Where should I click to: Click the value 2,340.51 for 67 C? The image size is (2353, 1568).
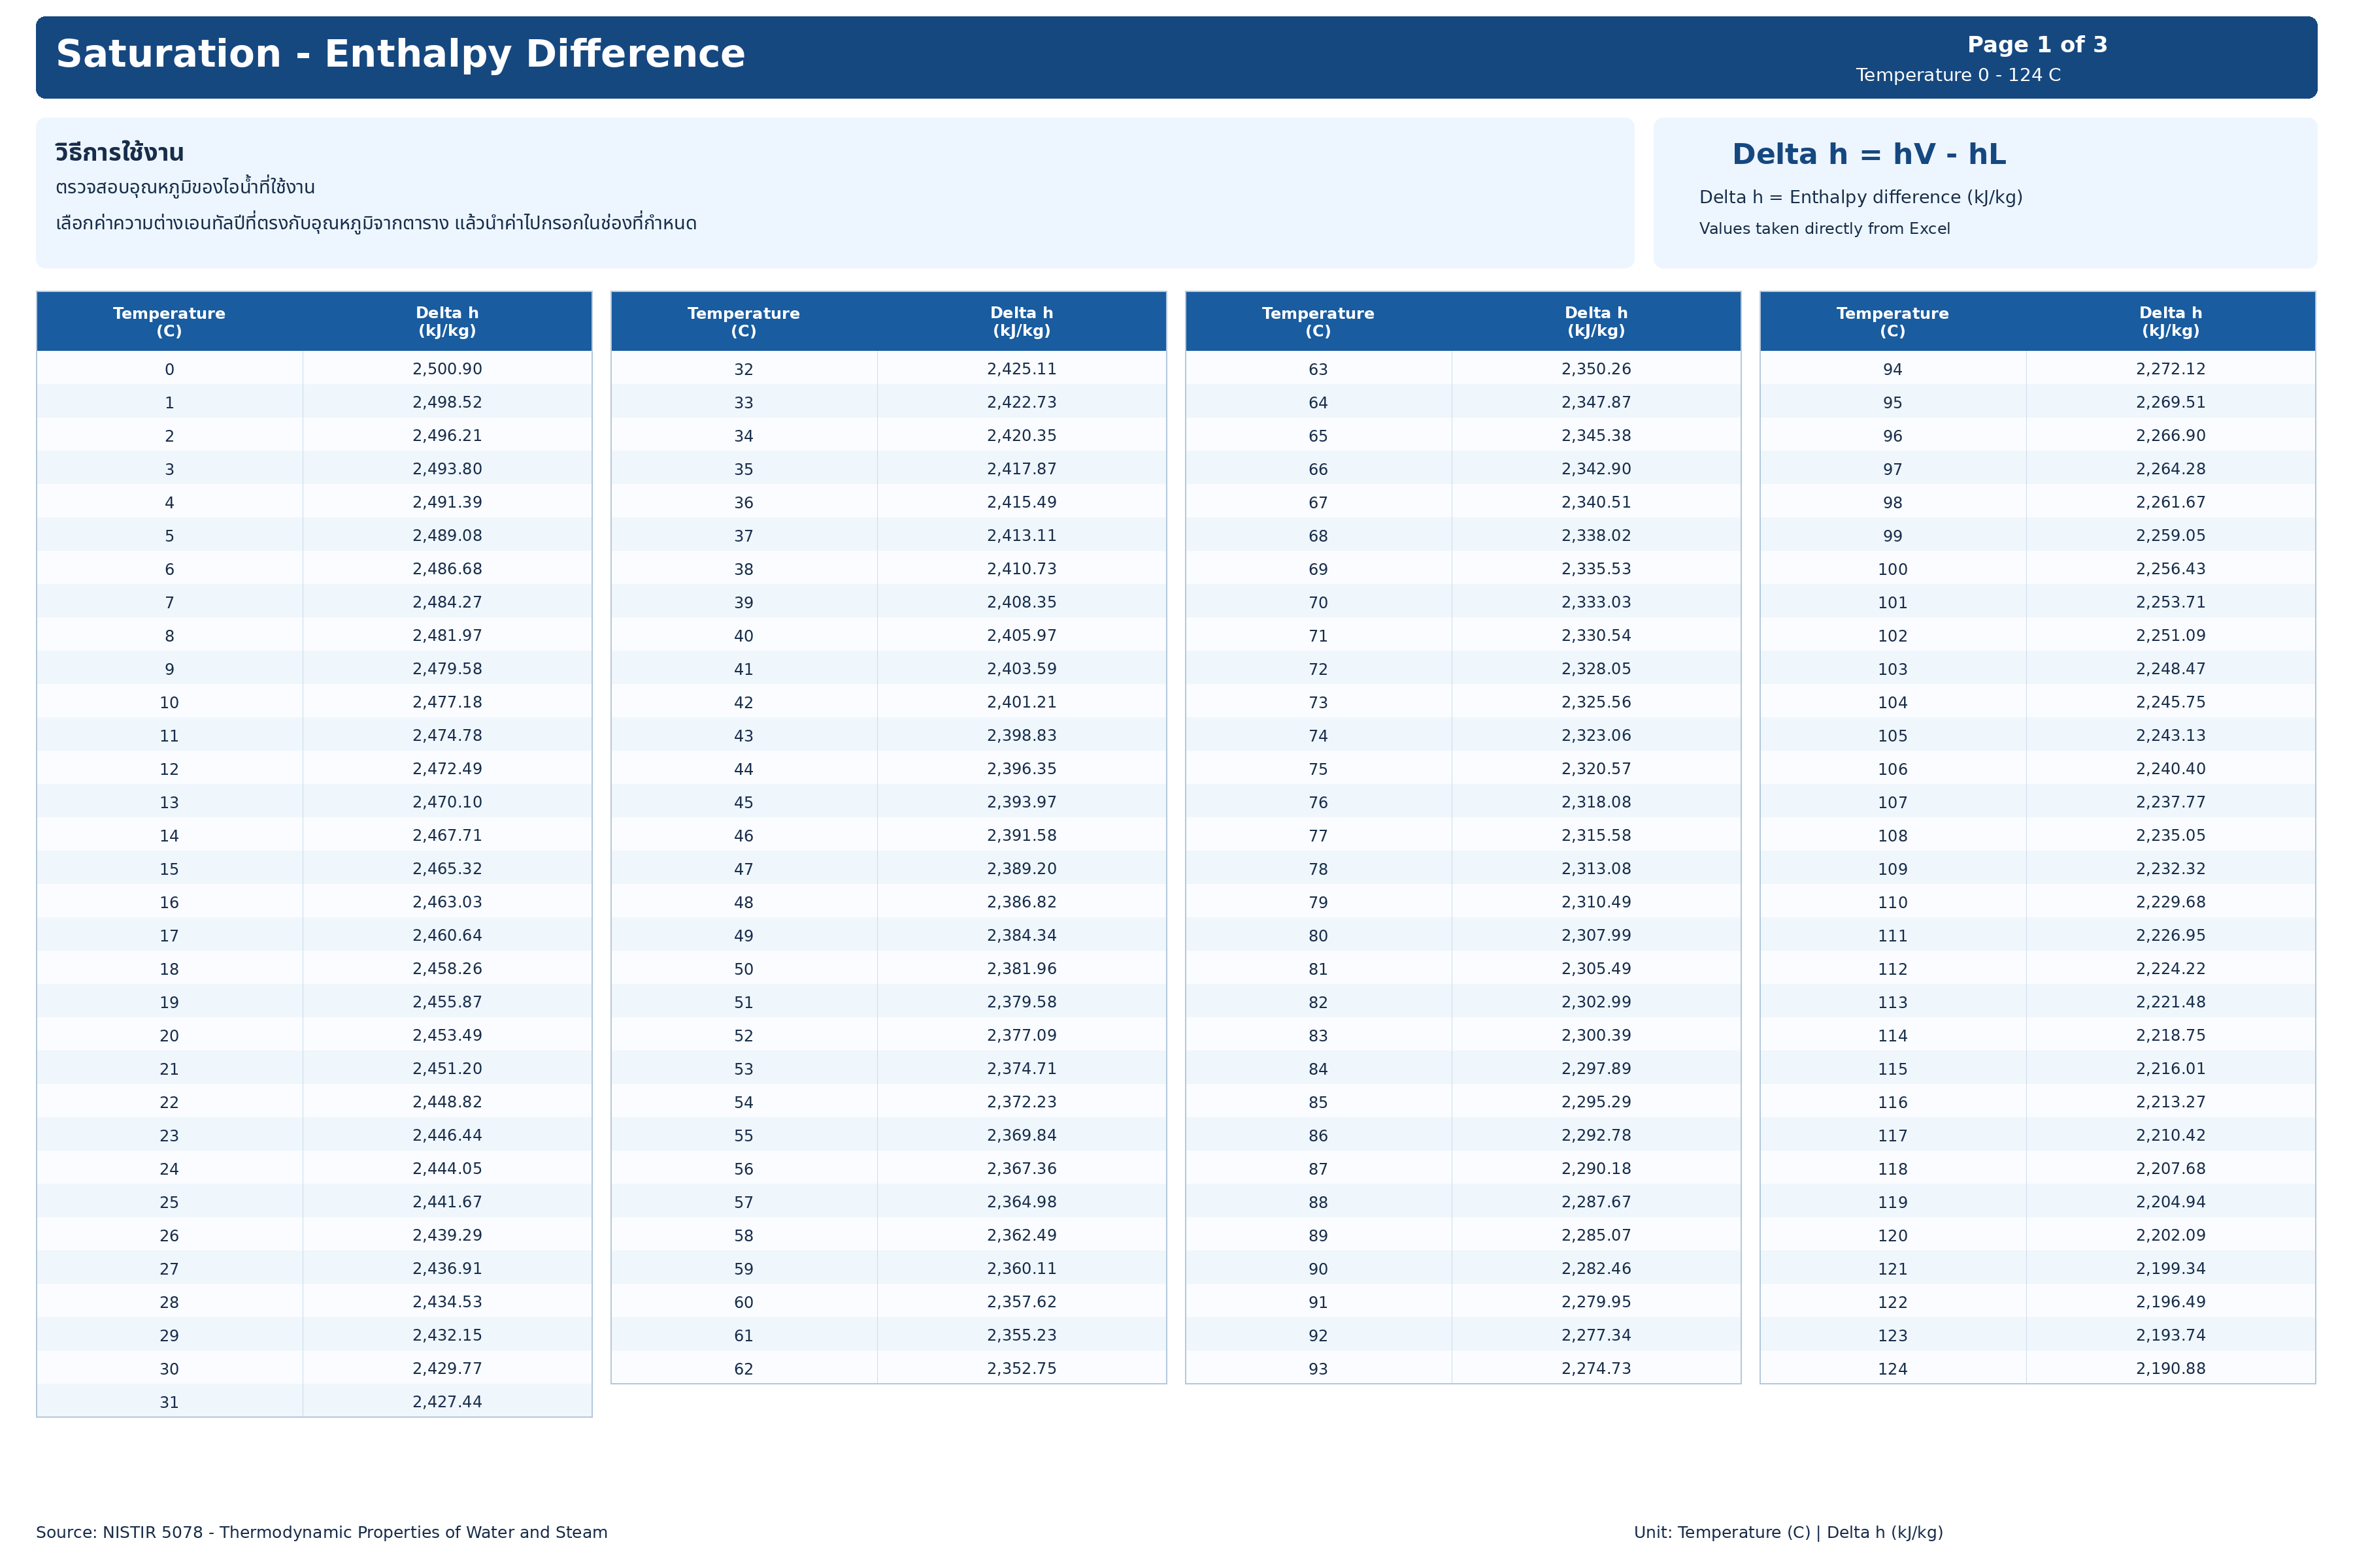tap(1595, 502)
